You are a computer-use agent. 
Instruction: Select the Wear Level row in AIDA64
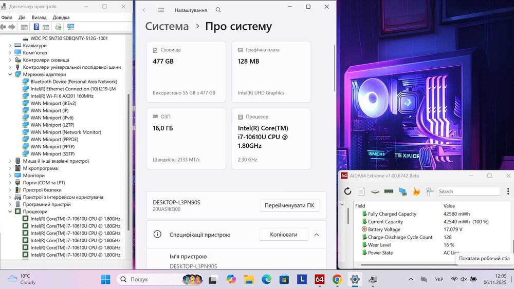(x=433, y=245)
